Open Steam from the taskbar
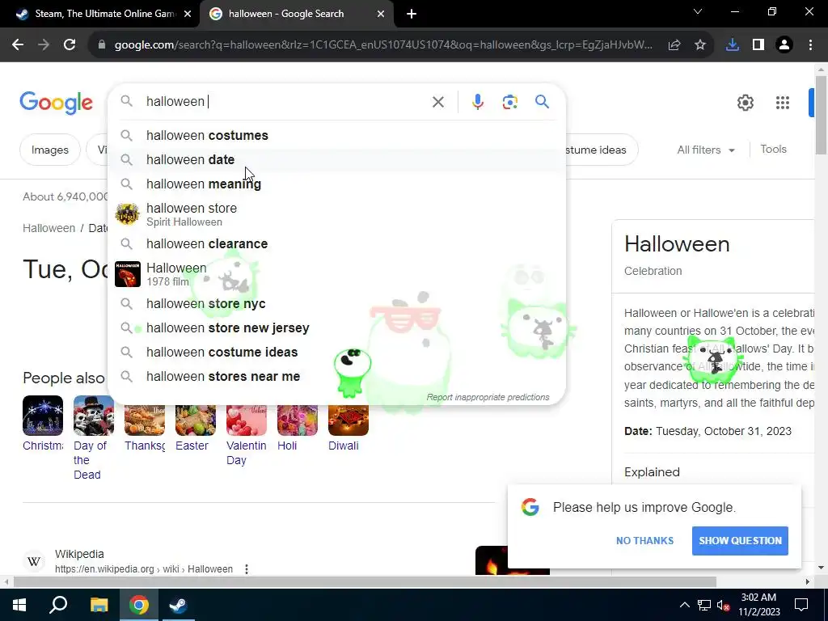 point(178,605)
